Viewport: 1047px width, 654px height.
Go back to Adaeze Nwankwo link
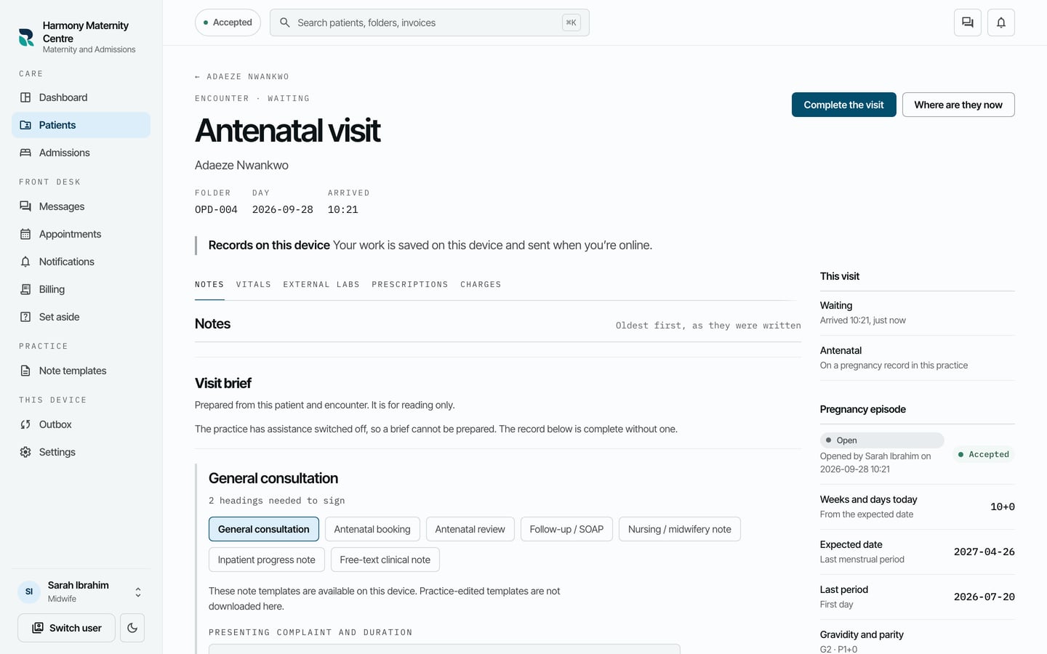[242, 76]
